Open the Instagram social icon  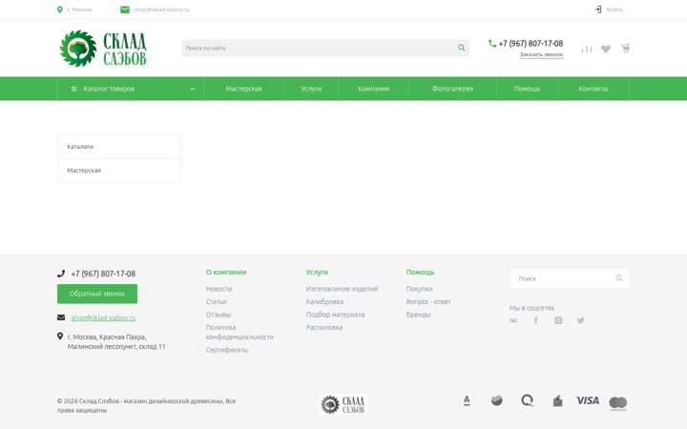point(558,320)
